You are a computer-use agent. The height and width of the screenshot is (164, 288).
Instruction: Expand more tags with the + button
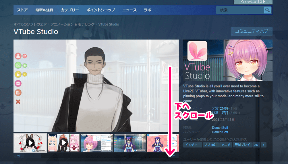(x=263, y=145)
